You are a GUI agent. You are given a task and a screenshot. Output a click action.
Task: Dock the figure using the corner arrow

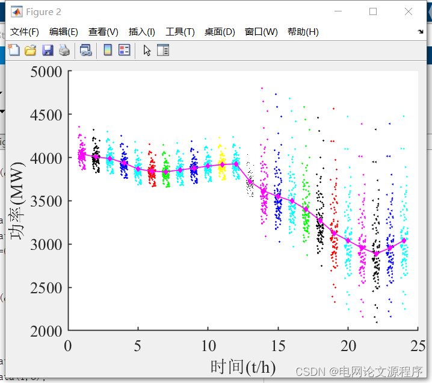click(421, 32)
